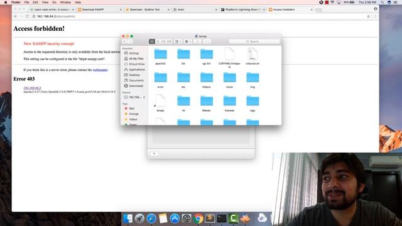
Task: Open Desktop in Finder sidebar
Action: click(x=134, y=75)
